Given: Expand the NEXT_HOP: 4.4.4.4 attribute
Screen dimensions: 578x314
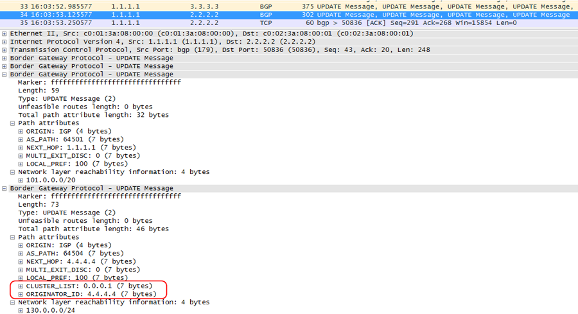Looking at the screenshot, I should pos(21,262).
